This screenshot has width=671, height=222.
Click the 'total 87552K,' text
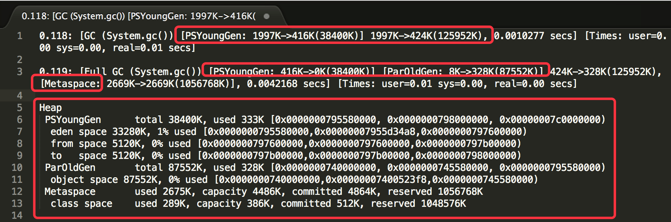coord(171,168)
